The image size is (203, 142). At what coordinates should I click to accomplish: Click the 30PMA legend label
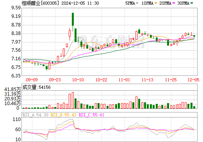coord(183,3)
